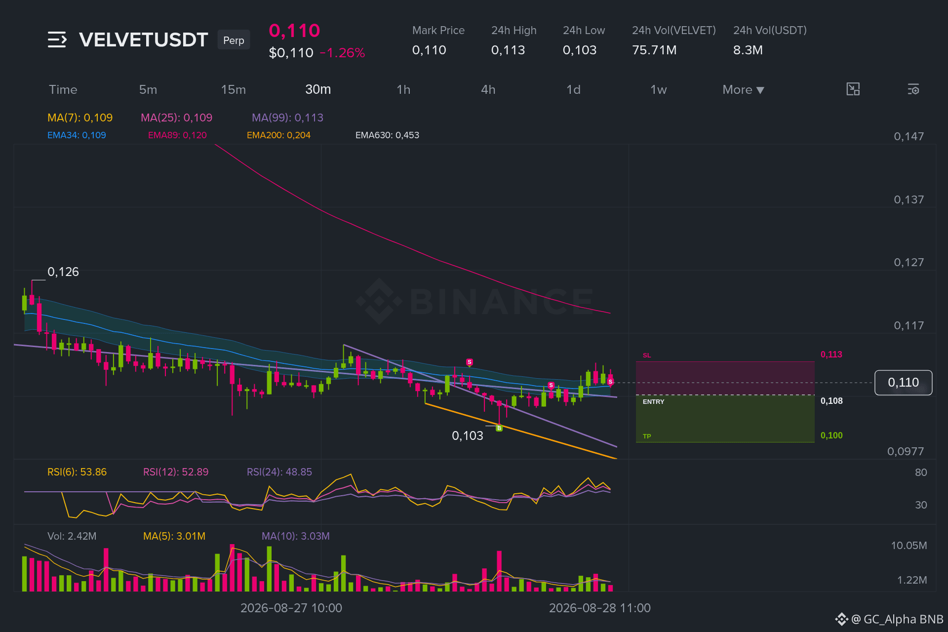
Task: Click the S sell marker on latest candle
Action: pyautogui.click(x=610, y=382)
